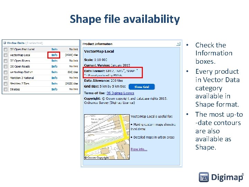Click the OS Open Roads product name
Viewport: 249px width, 187px height.
click(20, 66)
